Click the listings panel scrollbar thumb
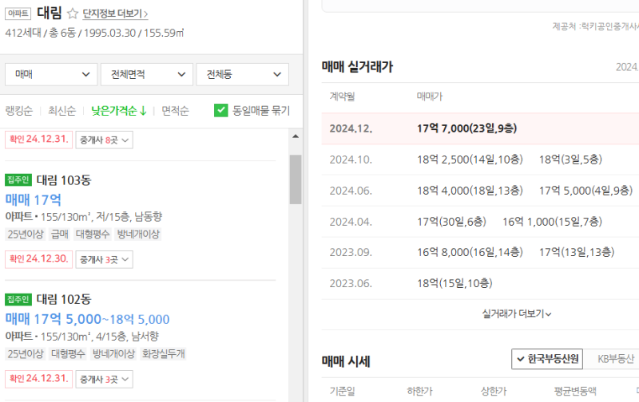The width and height of the screenshot is (639, 402). tap(296, 179)
